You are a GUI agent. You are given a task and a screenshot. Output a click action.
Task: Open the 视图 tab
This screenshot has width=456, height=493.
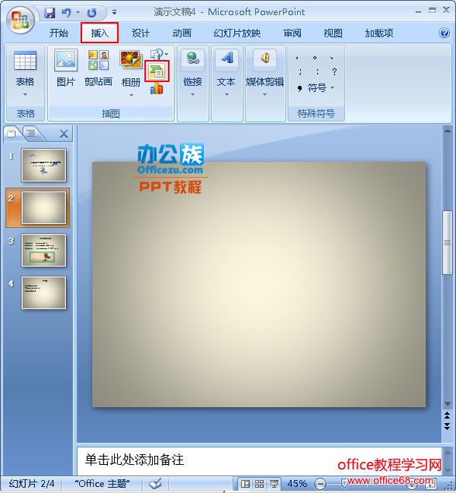tap(333, 33)
